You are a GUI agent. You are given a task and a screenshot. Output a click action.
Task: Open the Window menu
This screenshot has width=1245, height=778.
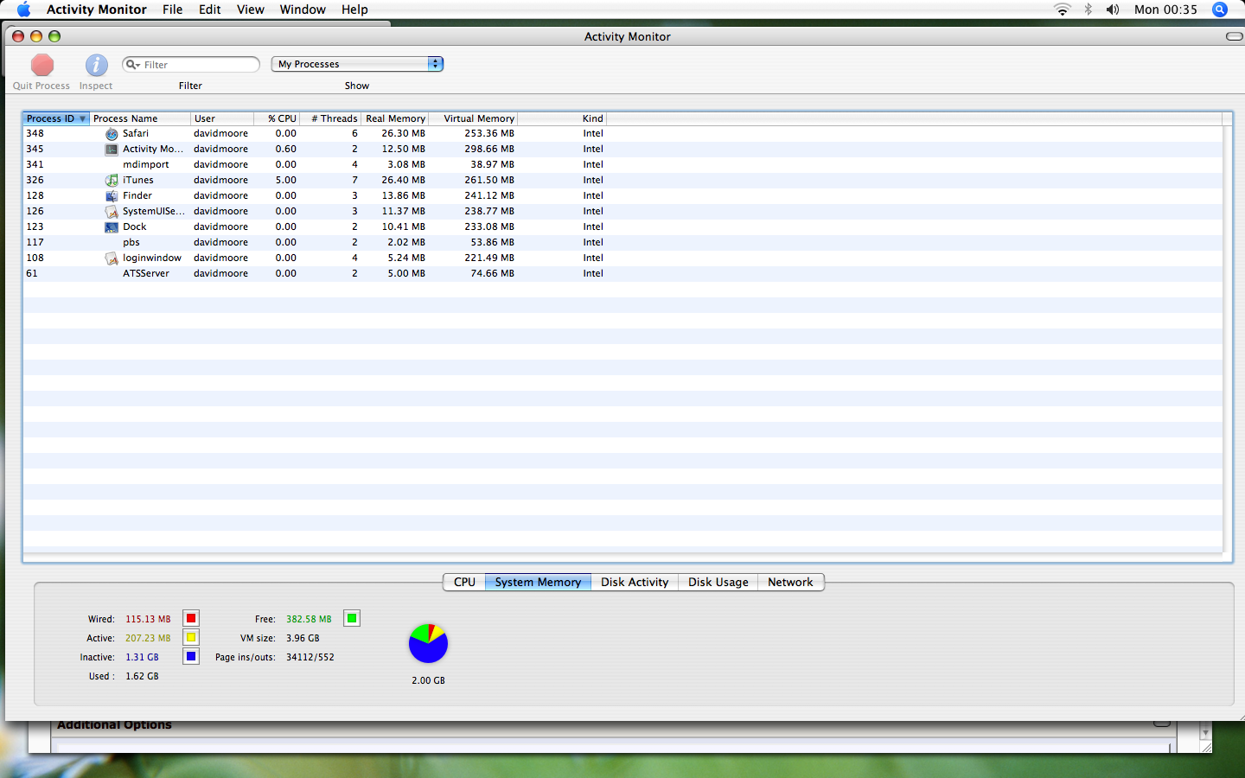point(303,10)
